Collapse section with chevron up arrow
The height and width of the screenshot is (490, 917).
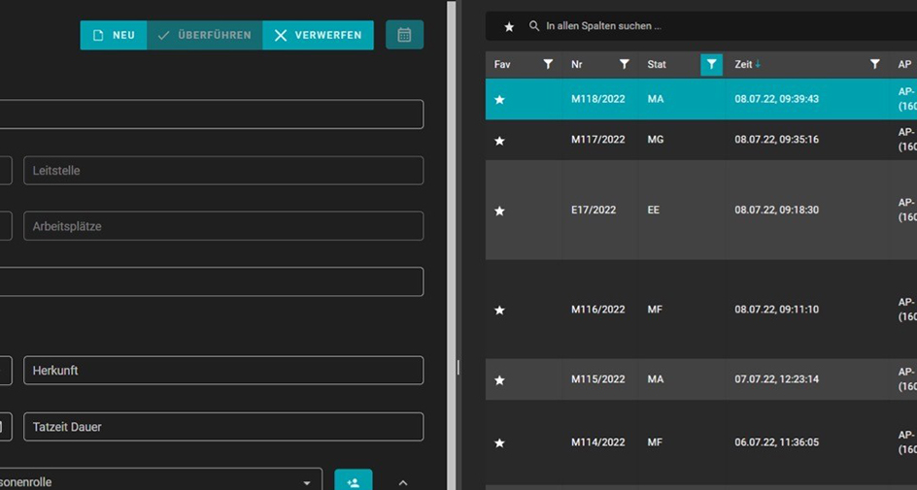[x=403, y=483]
